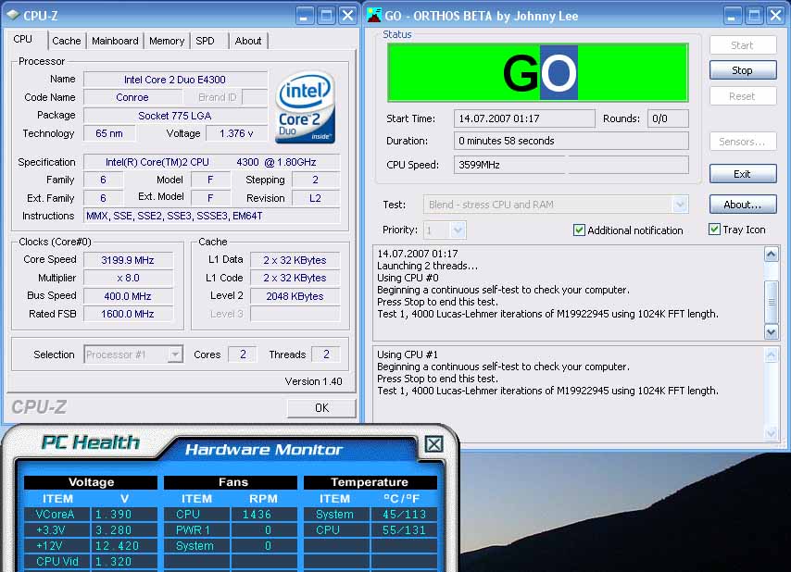Click the Intel Core 2 Duo logo
The width and height of the screenshot is (791, 572).
[306, 107]
